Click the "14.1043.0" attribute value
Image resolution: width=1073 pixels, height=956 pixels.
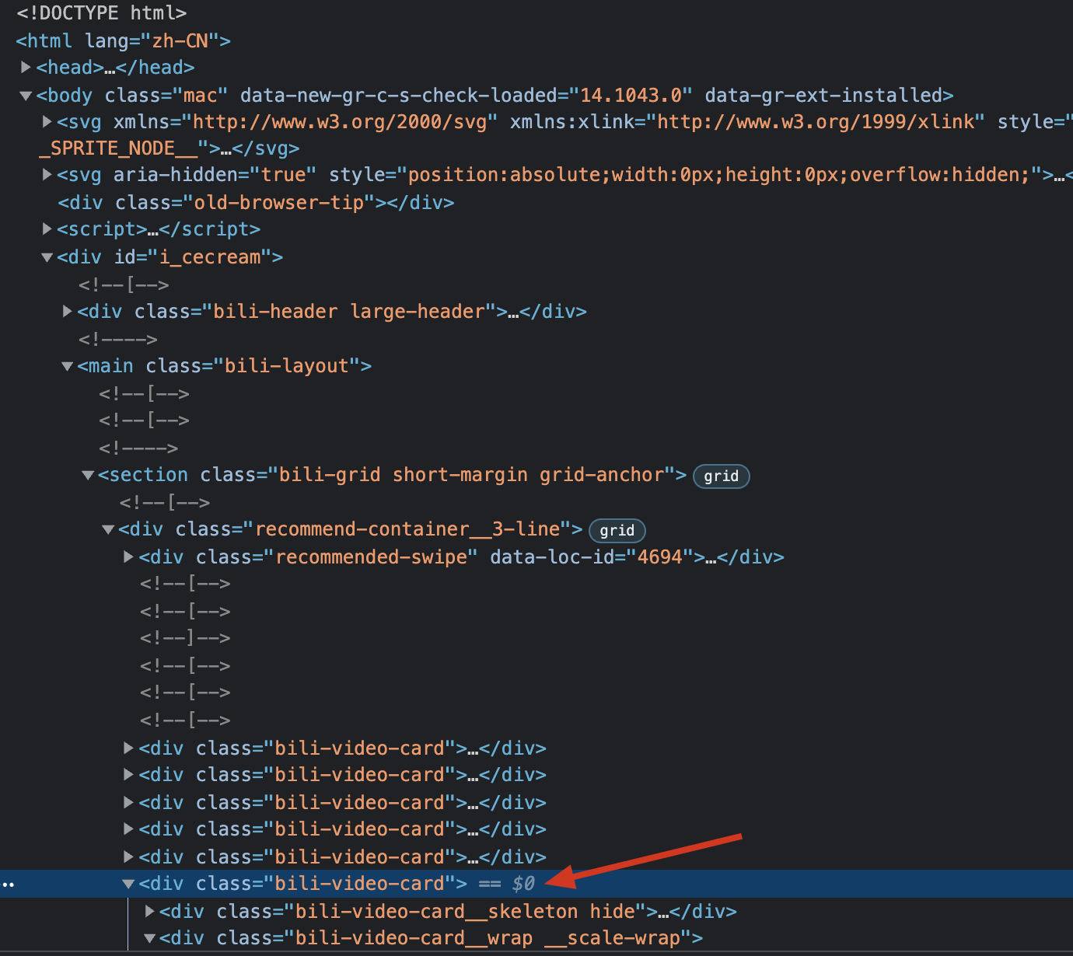point(631,96)
